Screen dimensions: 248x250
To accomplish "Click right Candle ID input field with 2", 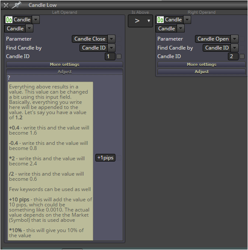I will [x=233, y=56].
